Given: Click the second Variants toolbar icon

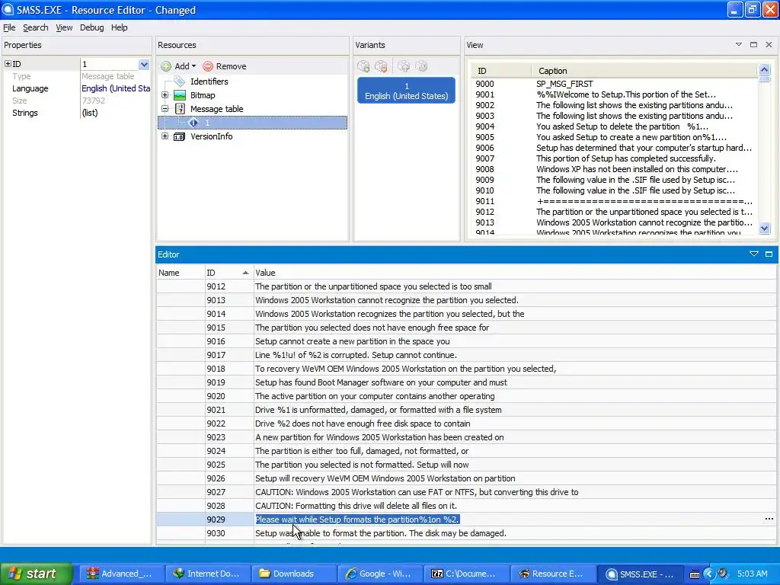Looking at the screenshot, I should pos(382,66).
